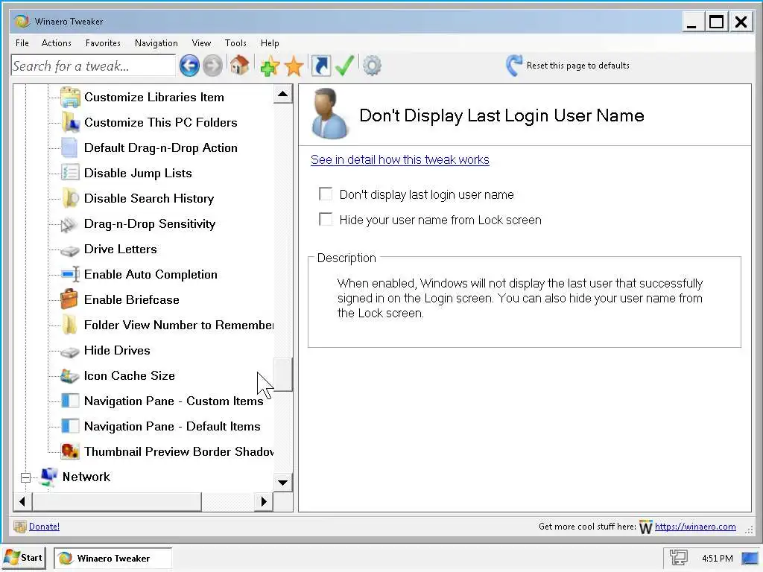Click the Network computer icon
The width and height of the screenshot is (763, 572).
click(x=48, y=477)
